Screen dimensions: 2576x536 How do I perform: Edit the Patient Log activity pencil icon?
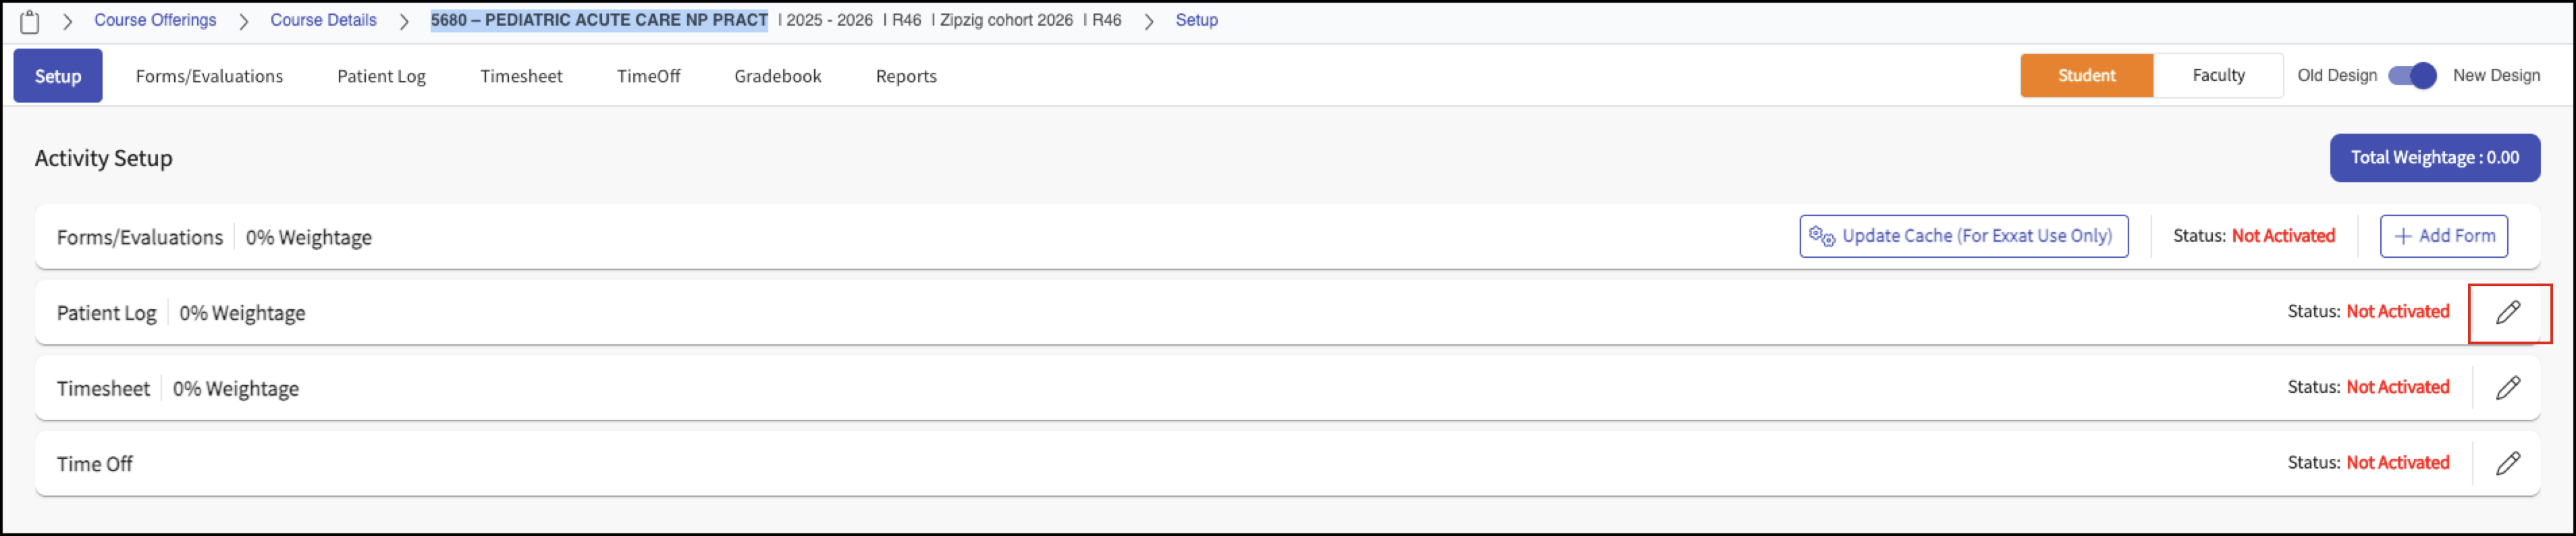tap(2507, 312)
